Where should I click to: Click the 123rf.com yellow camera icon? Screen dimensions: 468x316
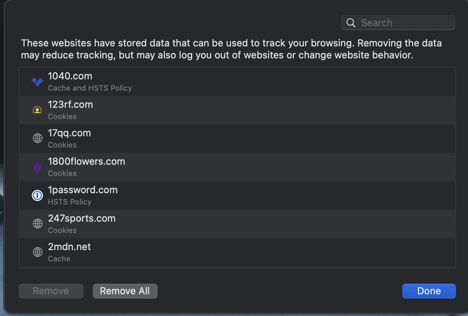tap(37, 110)
